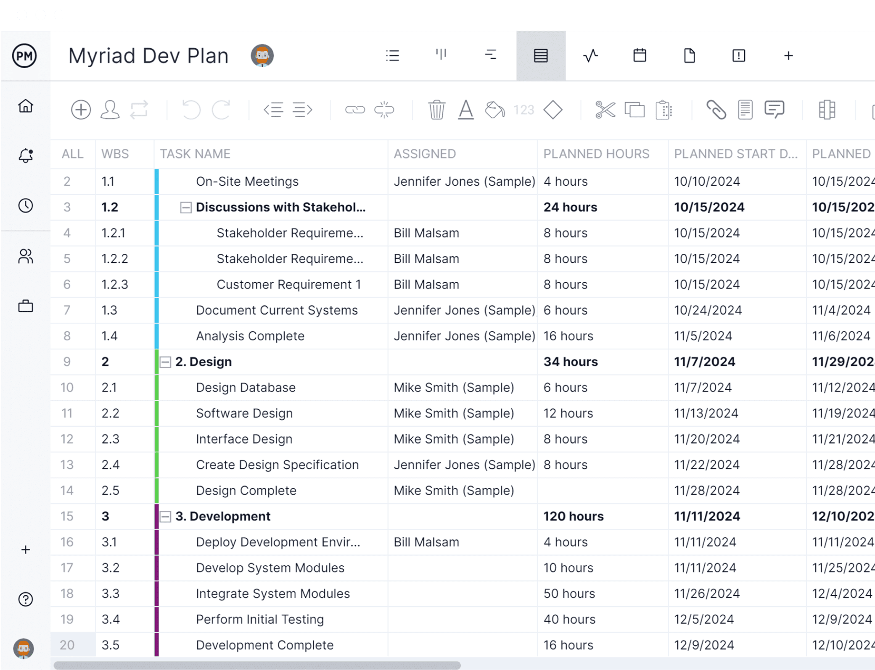Click the undo arrow in the toolbar

(x=192, y=110)
